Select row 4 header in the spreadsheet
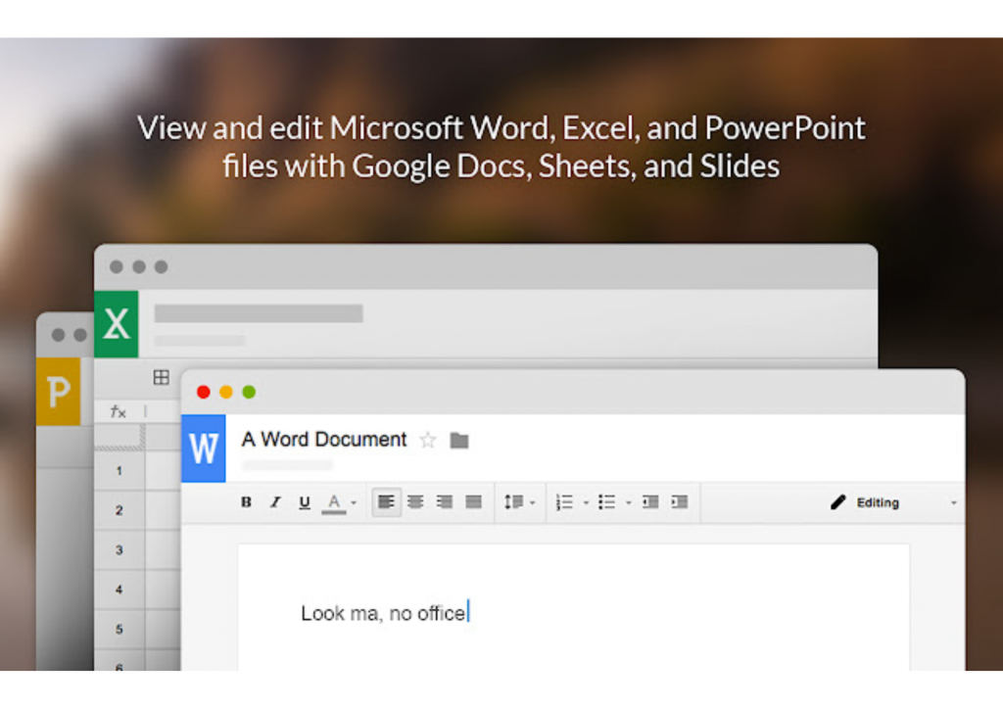The height and width of the screenshot is (709, 1003). pos(119,591)
